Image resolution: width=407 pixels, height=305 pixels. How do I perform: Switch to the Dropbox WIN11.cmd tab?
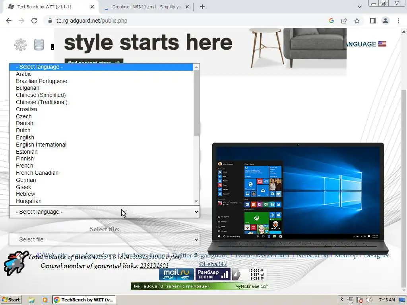click(x=146, y=7)
